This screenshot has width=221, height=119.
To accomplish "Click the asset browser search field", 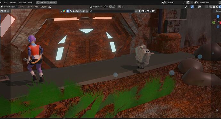I will click(112, 11).
